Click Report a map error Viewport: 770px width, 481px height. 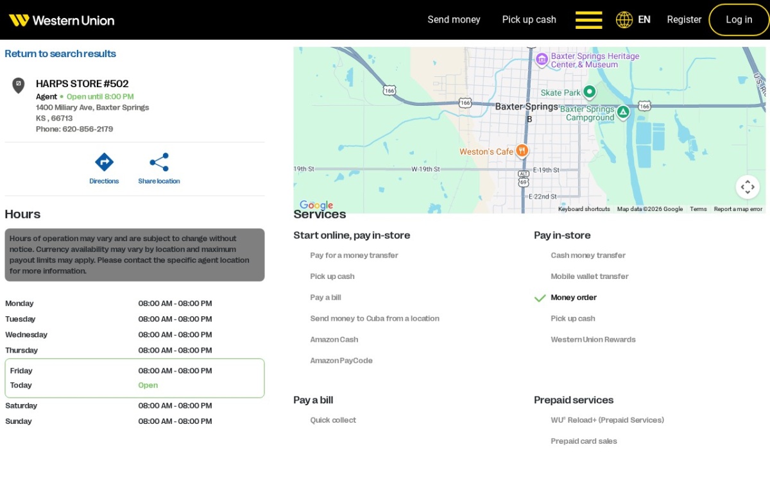point(738,209)
